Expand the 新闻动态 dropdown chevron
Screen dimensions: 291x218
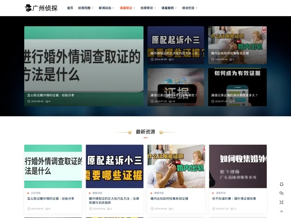click(x=113, y=8)
